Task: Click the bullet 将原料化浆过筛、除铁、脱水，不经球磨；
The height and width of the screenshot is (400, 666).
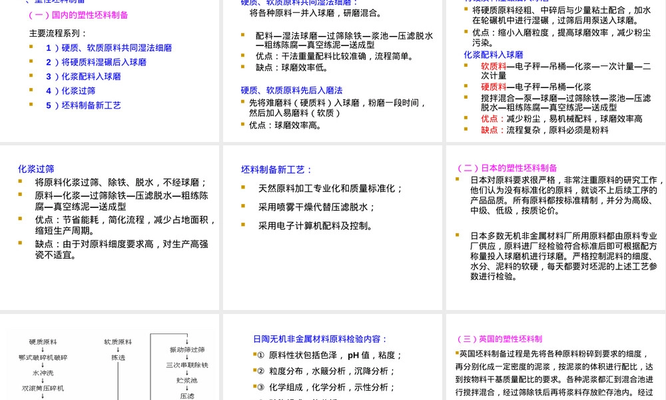Action: tap(121, 183)
